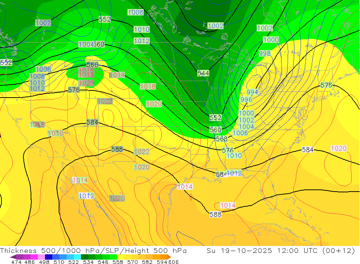Click the blue 994 pressure label

tap(252, 92)
